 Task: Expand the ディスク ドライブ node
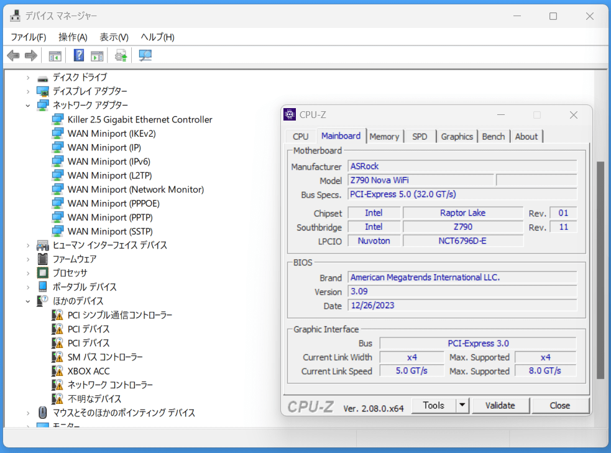click(28, 78)
